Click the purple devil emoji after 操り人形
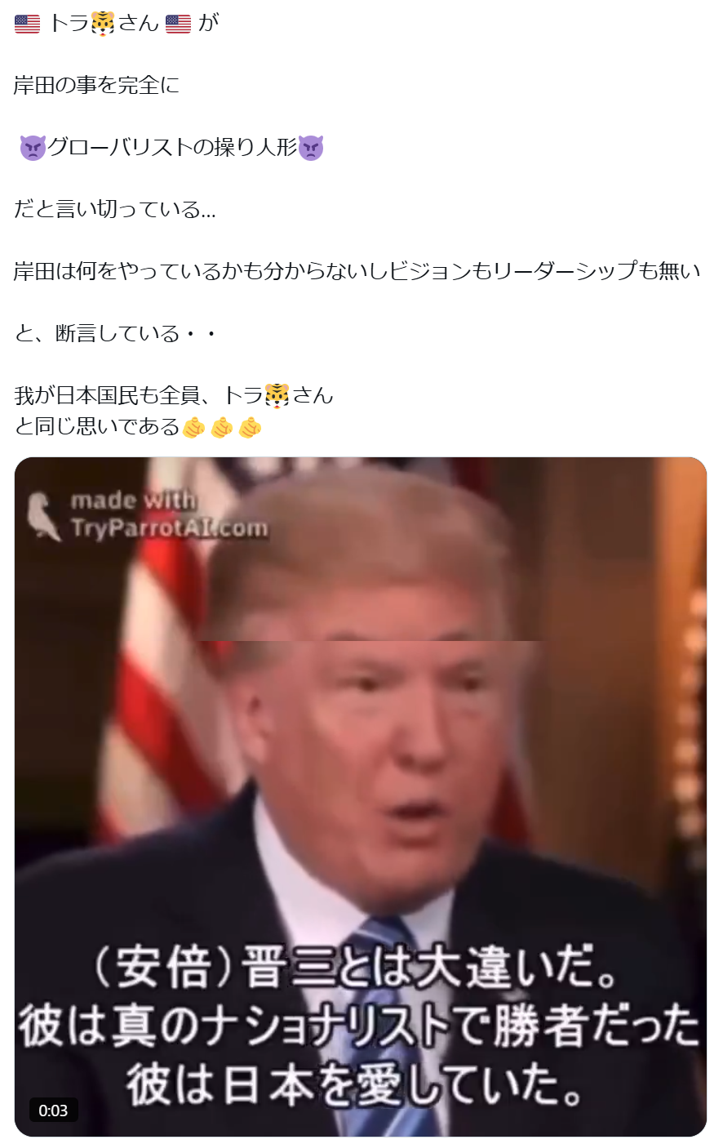723x1144 pixels. [x=311, y=149]
